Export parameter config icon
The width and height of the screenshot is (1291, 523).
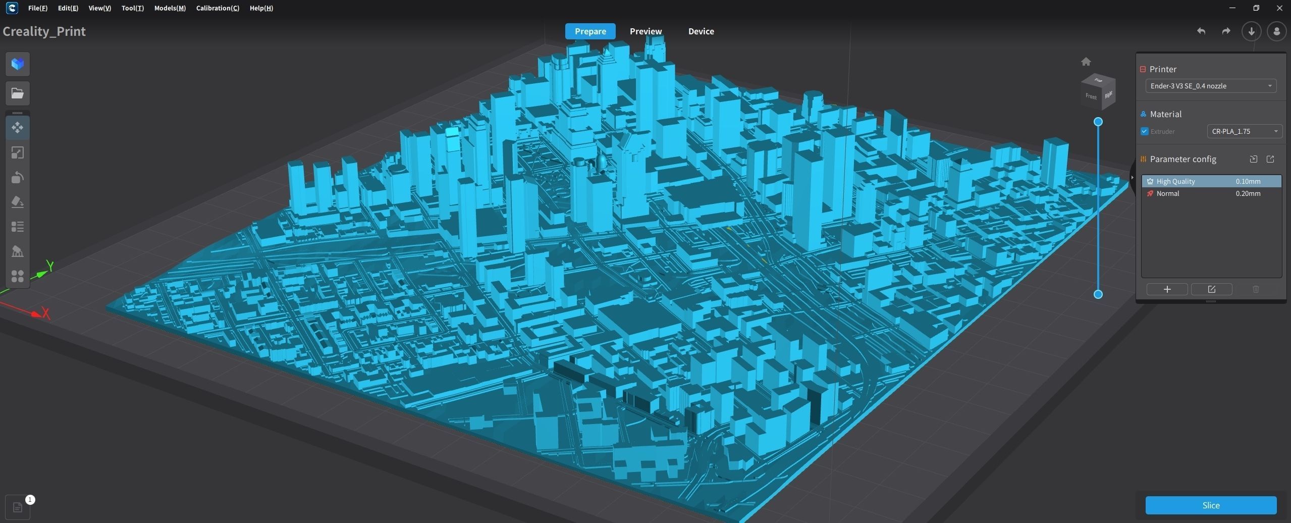click(x=1270, y=159)
